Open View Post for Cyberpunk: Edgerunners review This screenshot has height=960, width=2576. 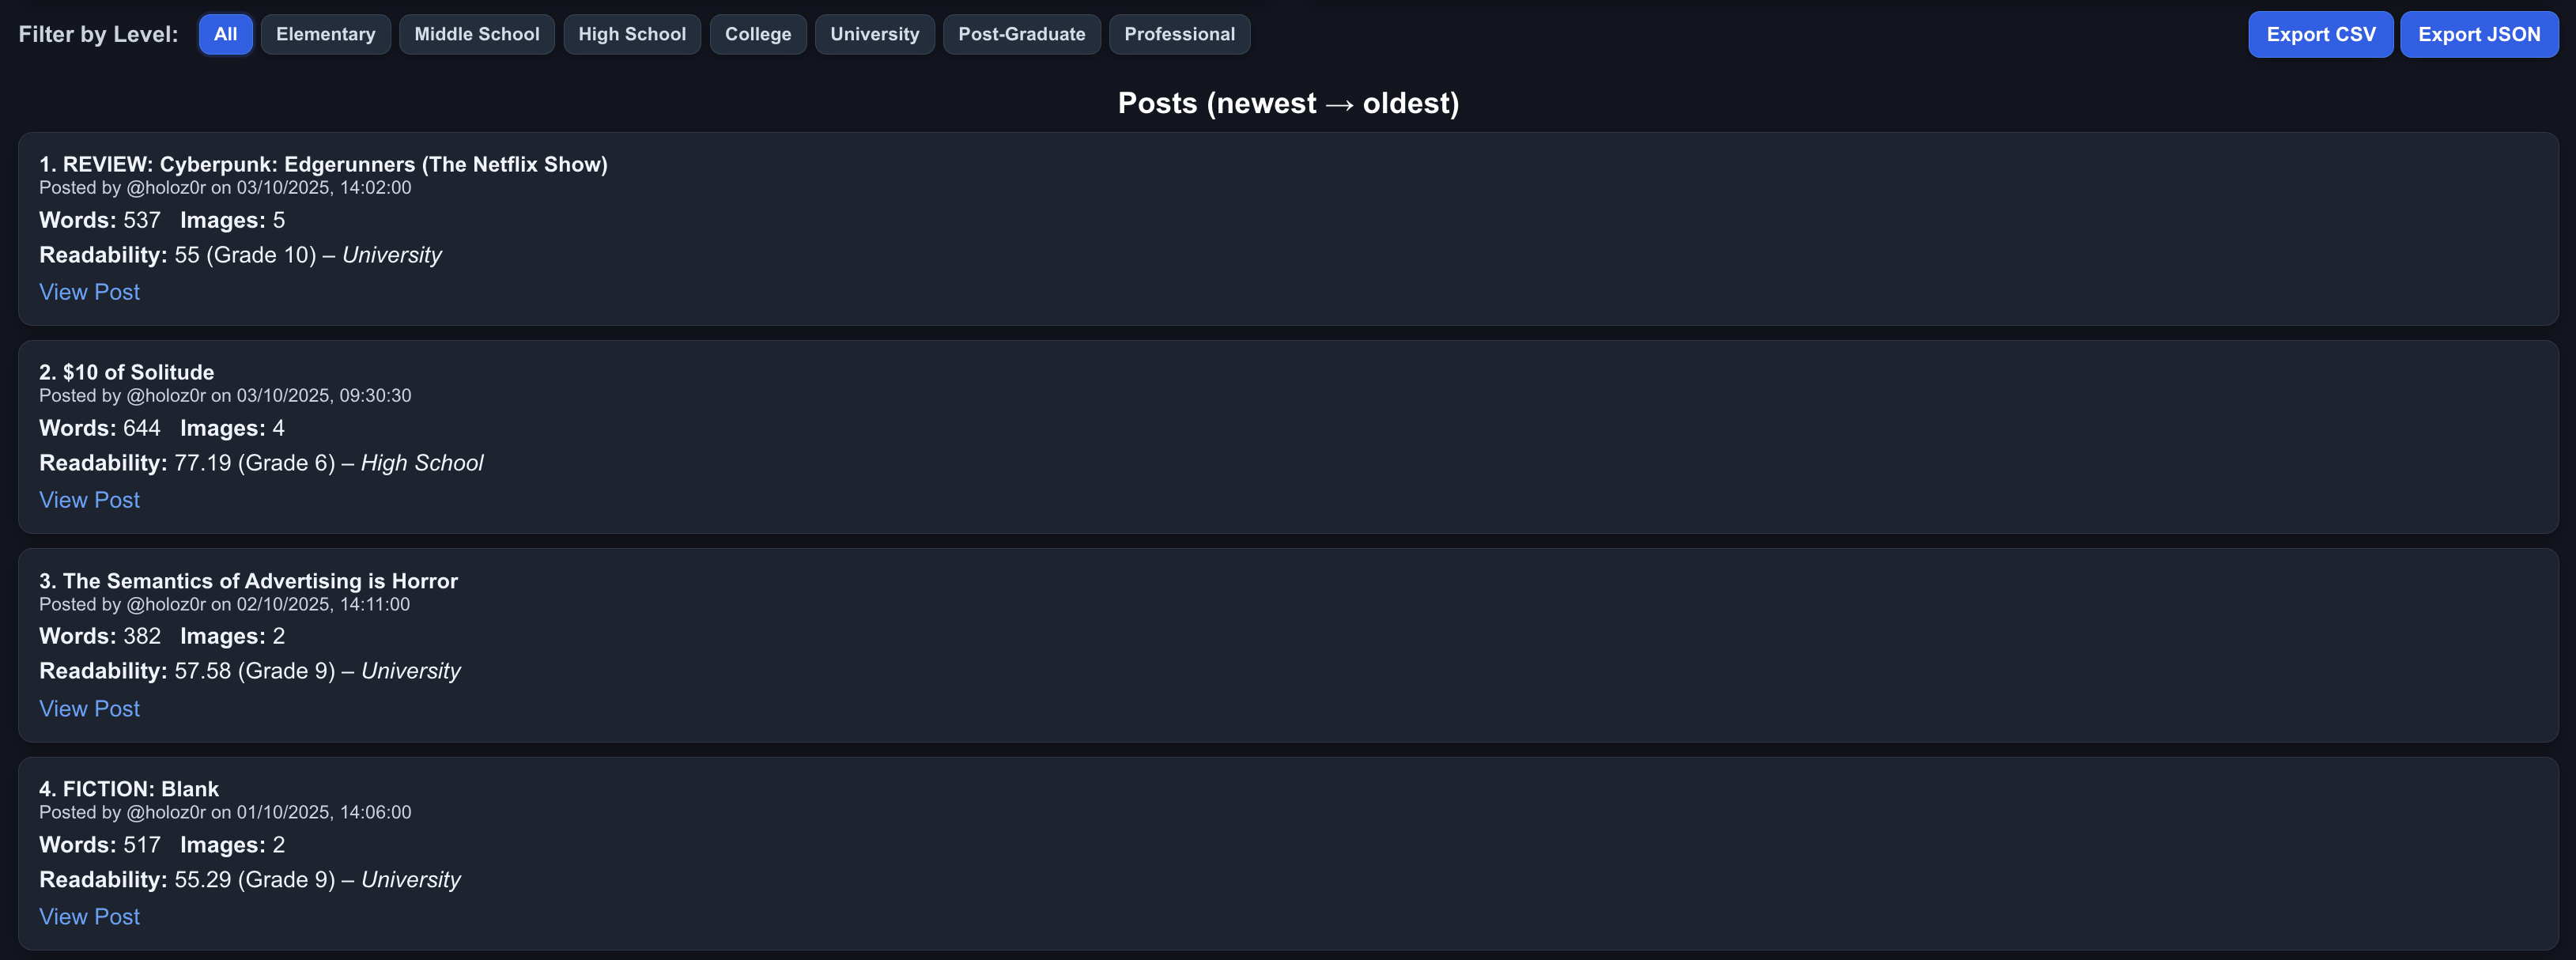point(89,292)
